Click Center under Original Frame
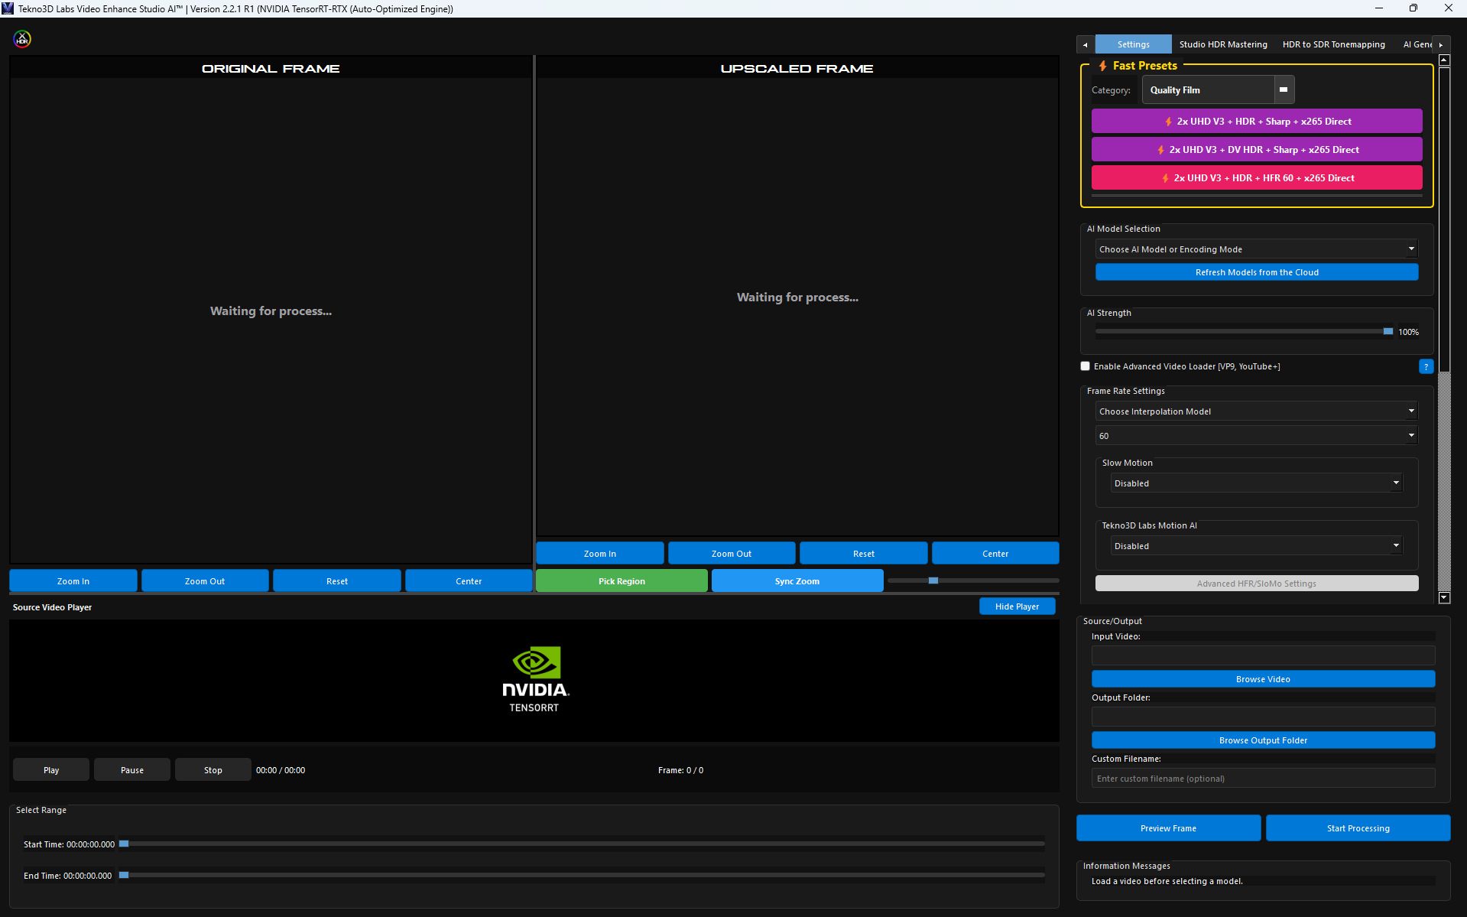 coord(468,581)
